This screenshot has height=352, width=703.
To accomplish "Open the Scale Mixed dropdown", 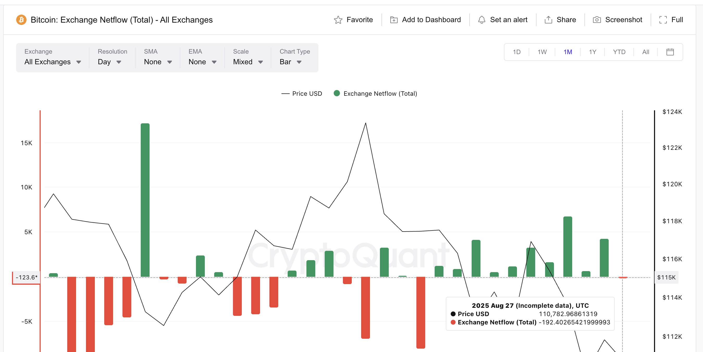I will pos(248,62).
